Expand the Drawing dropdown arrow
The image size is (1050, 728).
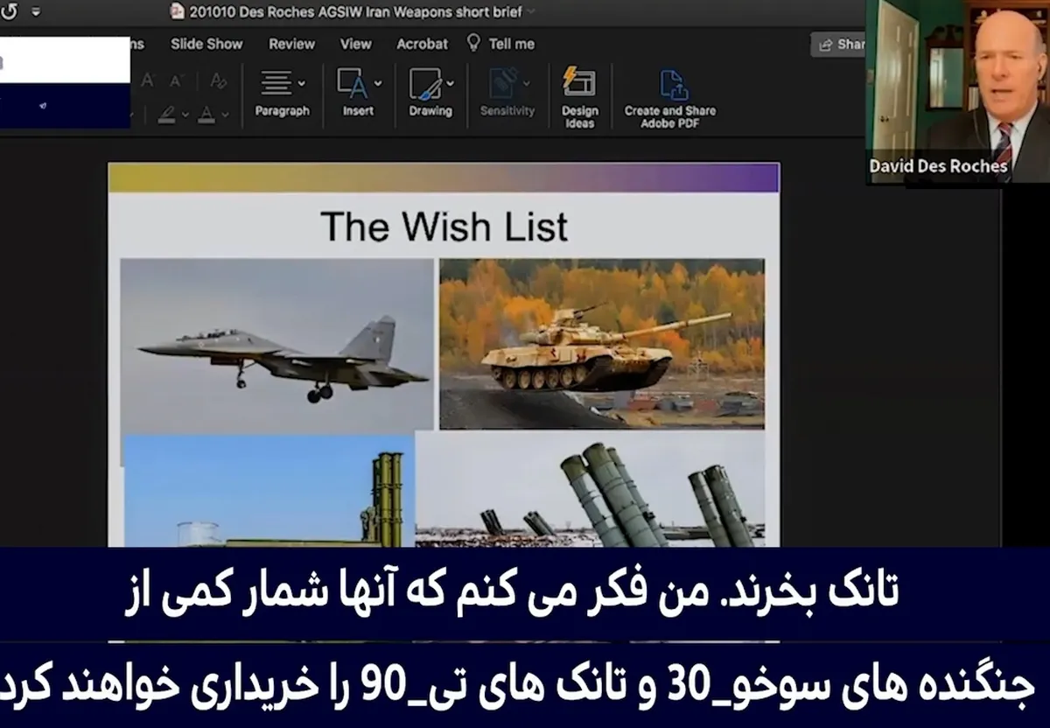click(x=450, y=84)
